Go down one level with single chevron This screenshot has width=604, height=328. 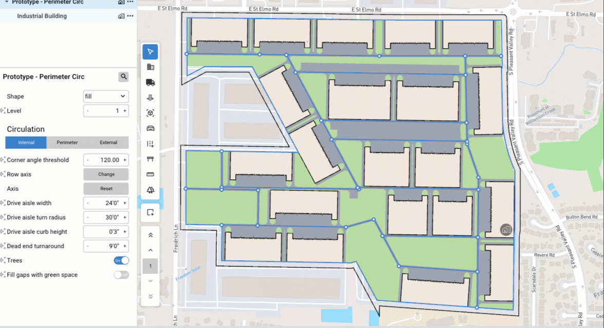click(x=150, y=281)
